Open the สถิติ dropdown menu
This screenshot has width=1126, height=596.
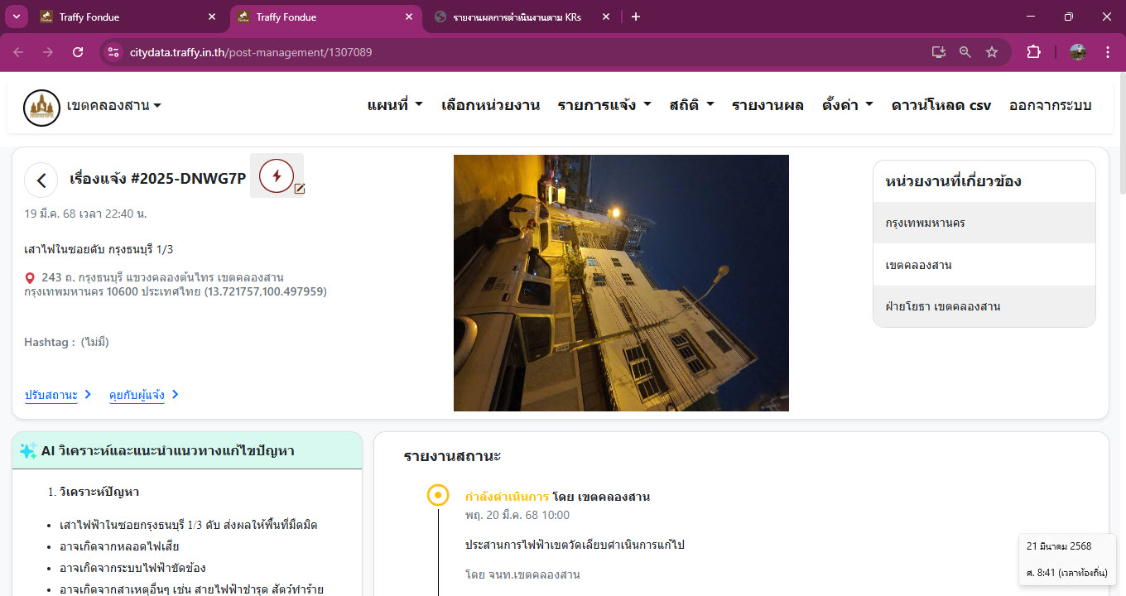point(692,105)
